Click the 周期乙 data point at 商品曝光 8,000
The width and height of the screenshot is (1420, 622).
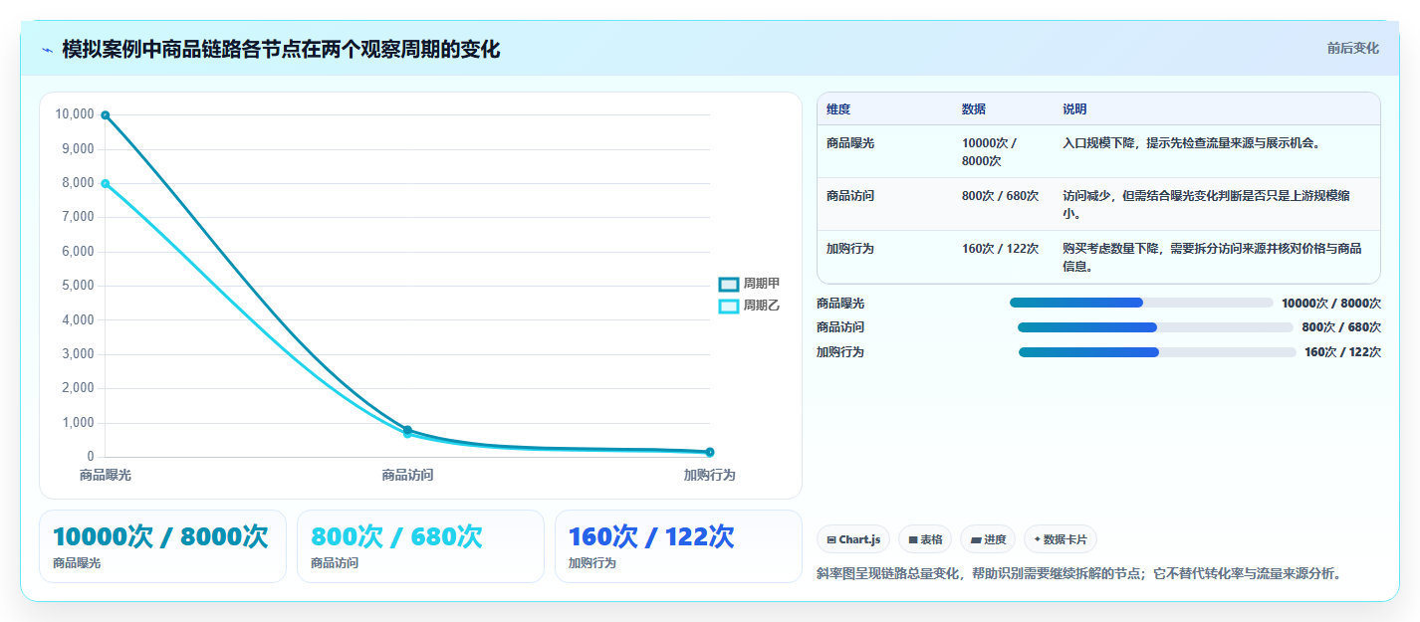pos(106,183)
